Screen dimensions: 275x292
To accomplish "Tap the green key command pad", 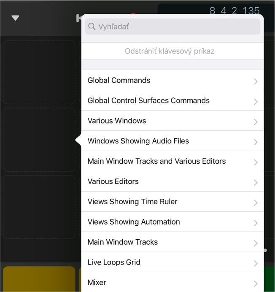I will pyautogui.click(x=270, y=279).
